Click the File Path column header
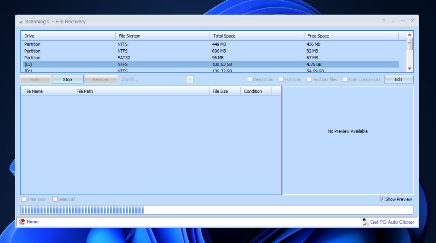The height and width of the screenshot is (243, 436). pyautogui.click(x=141, y=91)
